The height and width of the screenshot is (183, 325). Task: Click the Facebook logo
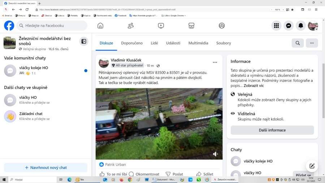point(9,26)
